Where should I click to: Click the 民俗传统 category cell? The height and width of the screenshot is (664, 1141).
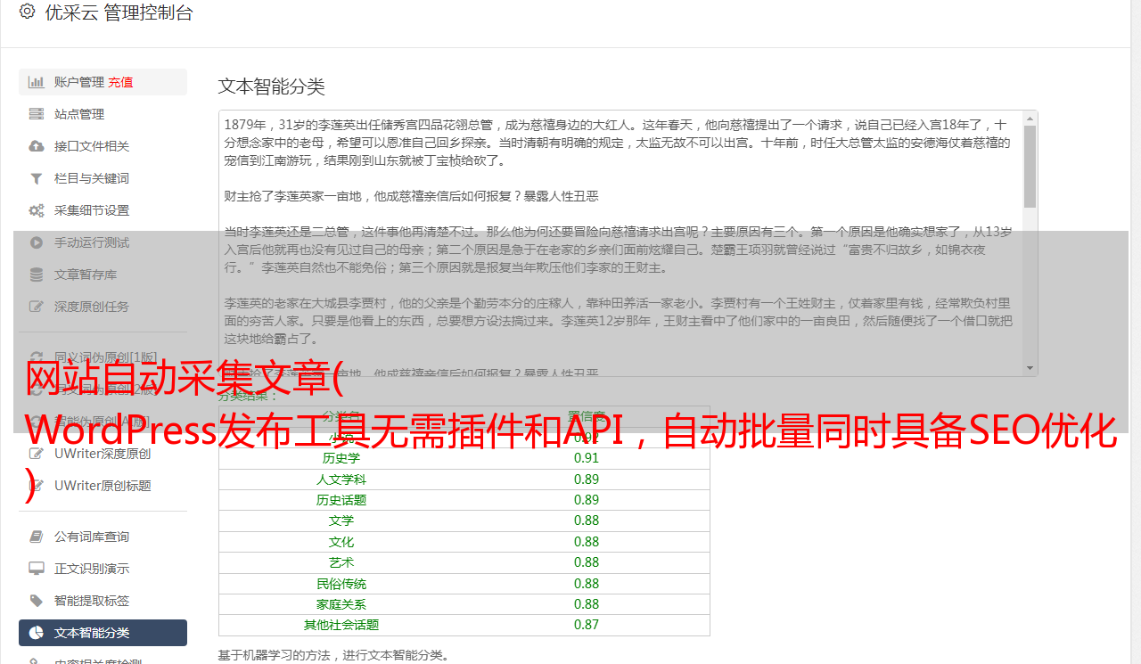tap(341, 584)
